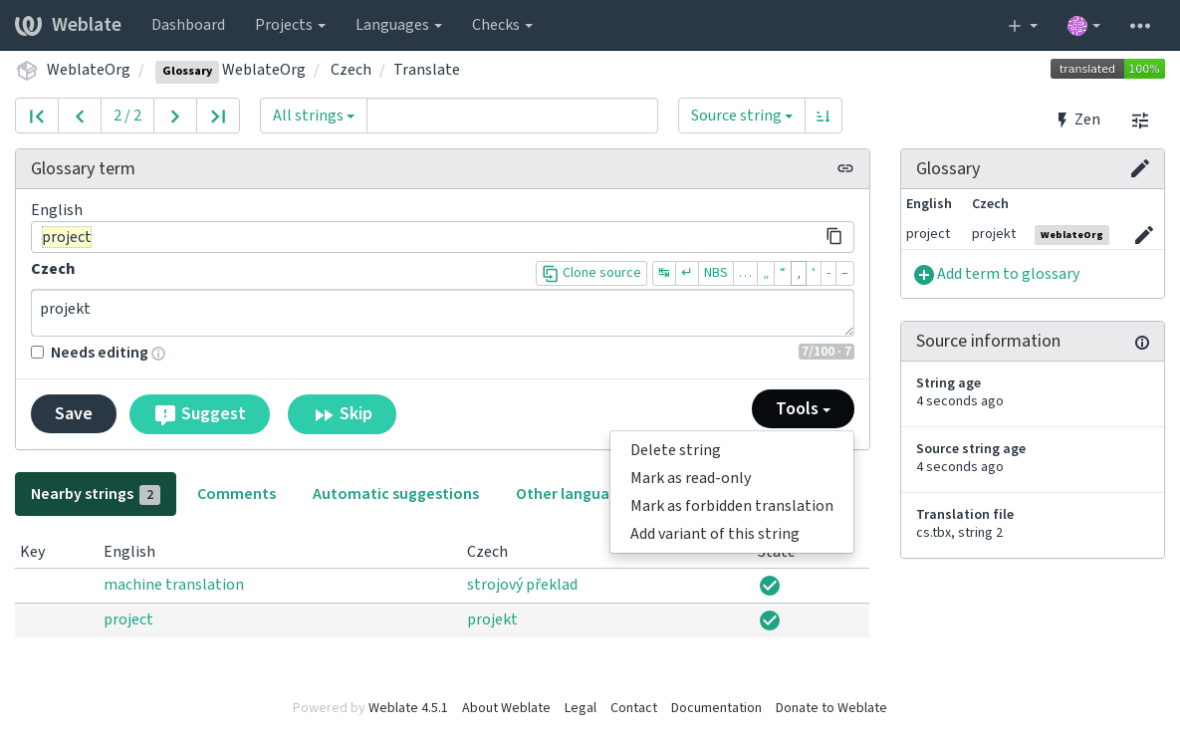Open the three-dots overflow menu
The width and height of the screenshot is (1180, 745).
click(x=1139, y=26)
